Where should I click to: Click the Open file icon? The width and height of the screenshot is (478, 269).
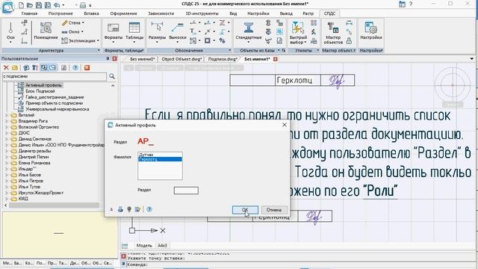[30, 5]
